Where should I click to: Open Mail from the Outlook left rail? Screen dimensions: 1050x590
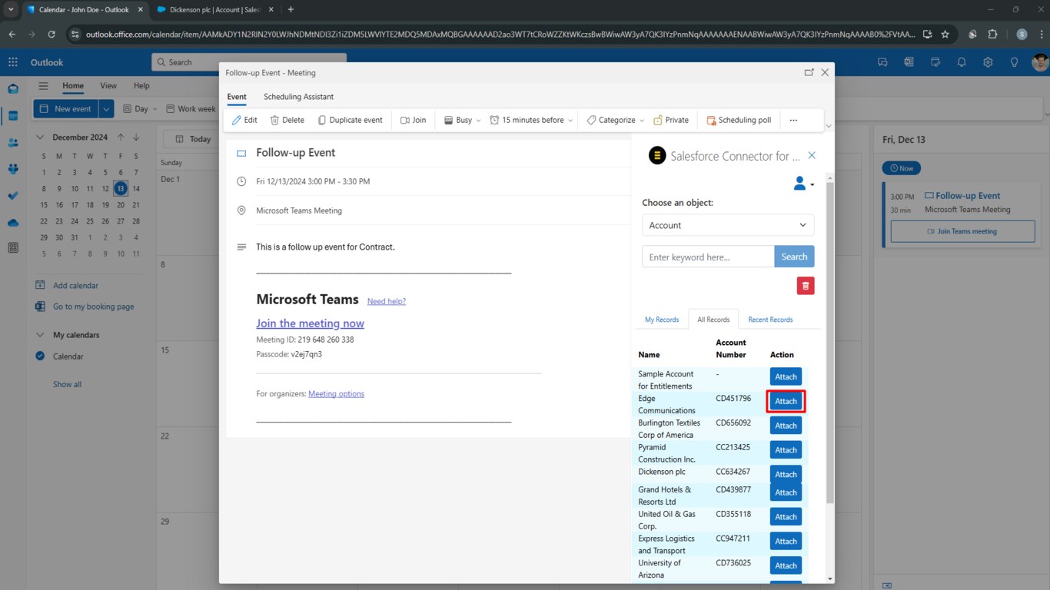[13, 88]
